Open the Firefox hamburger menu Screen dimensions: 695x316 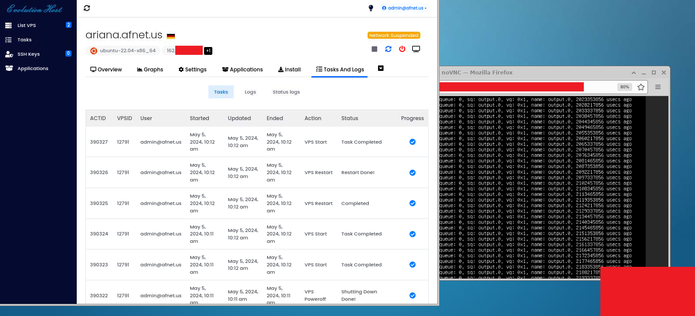pyautogui.click(x=658, y=87)
